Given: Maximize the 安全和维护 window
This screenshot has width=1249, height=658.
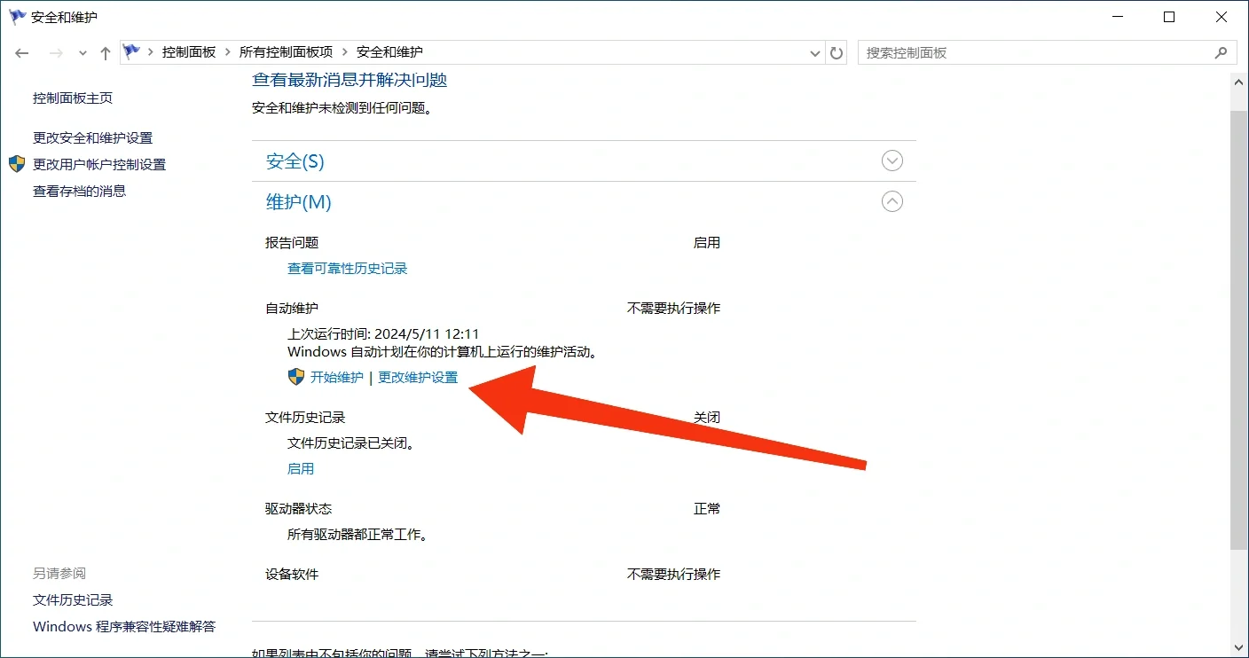Looking at the screenshot, I should (x=1169, y=17).
